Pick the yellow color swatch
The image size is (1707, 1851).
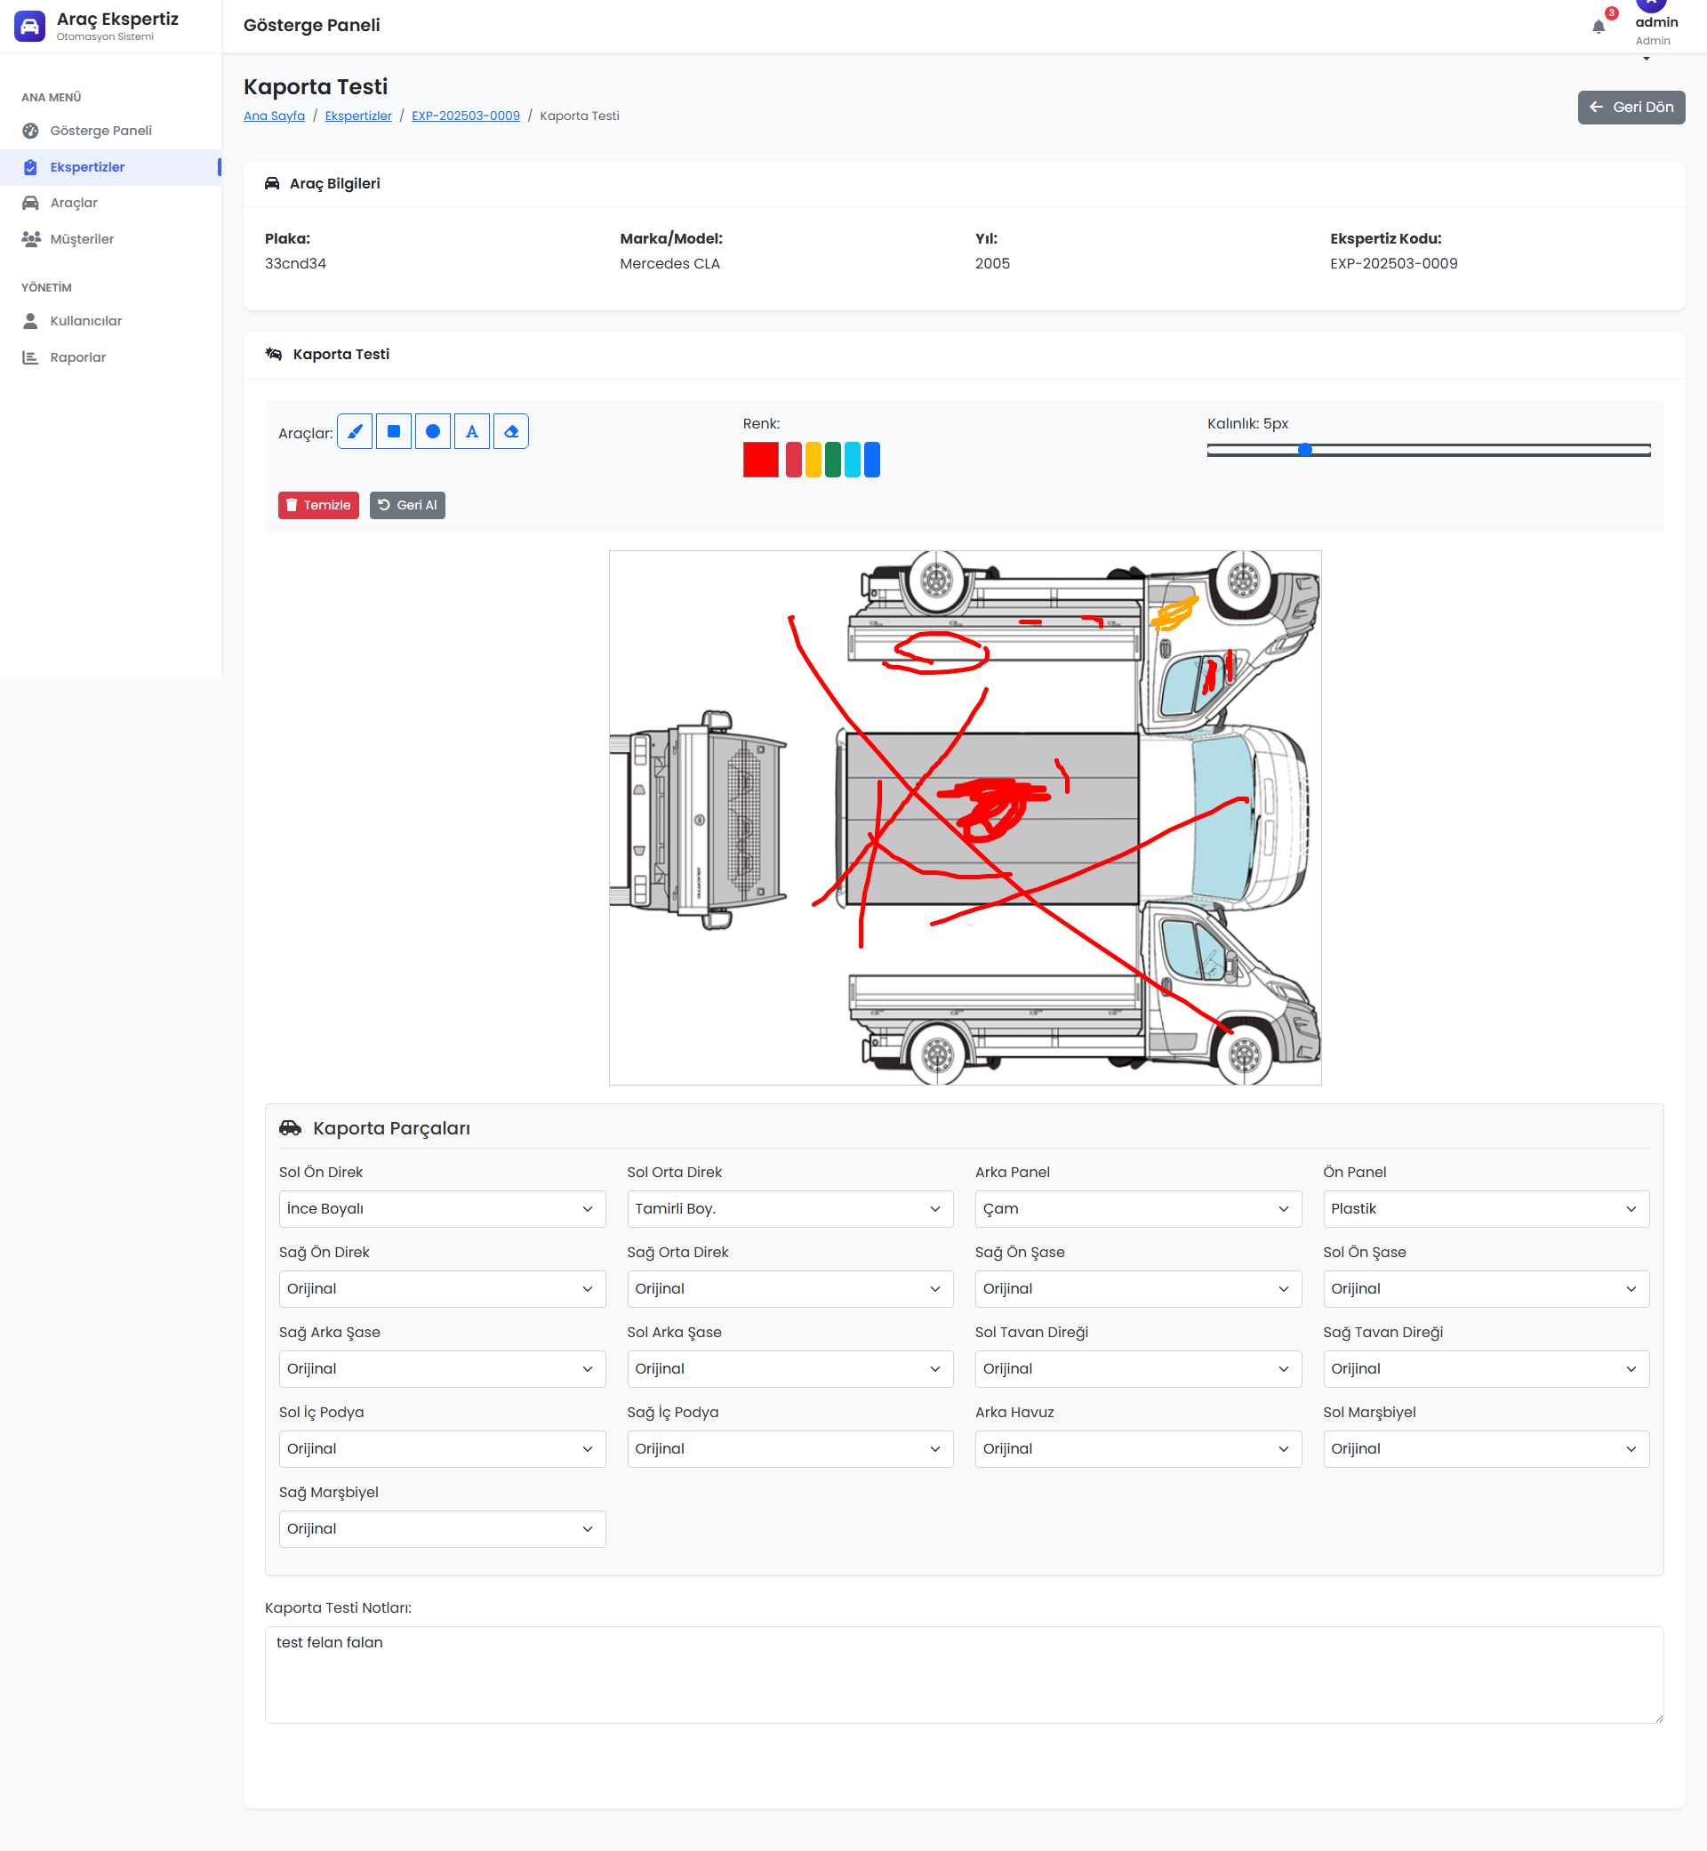click(x=813, y=460)
